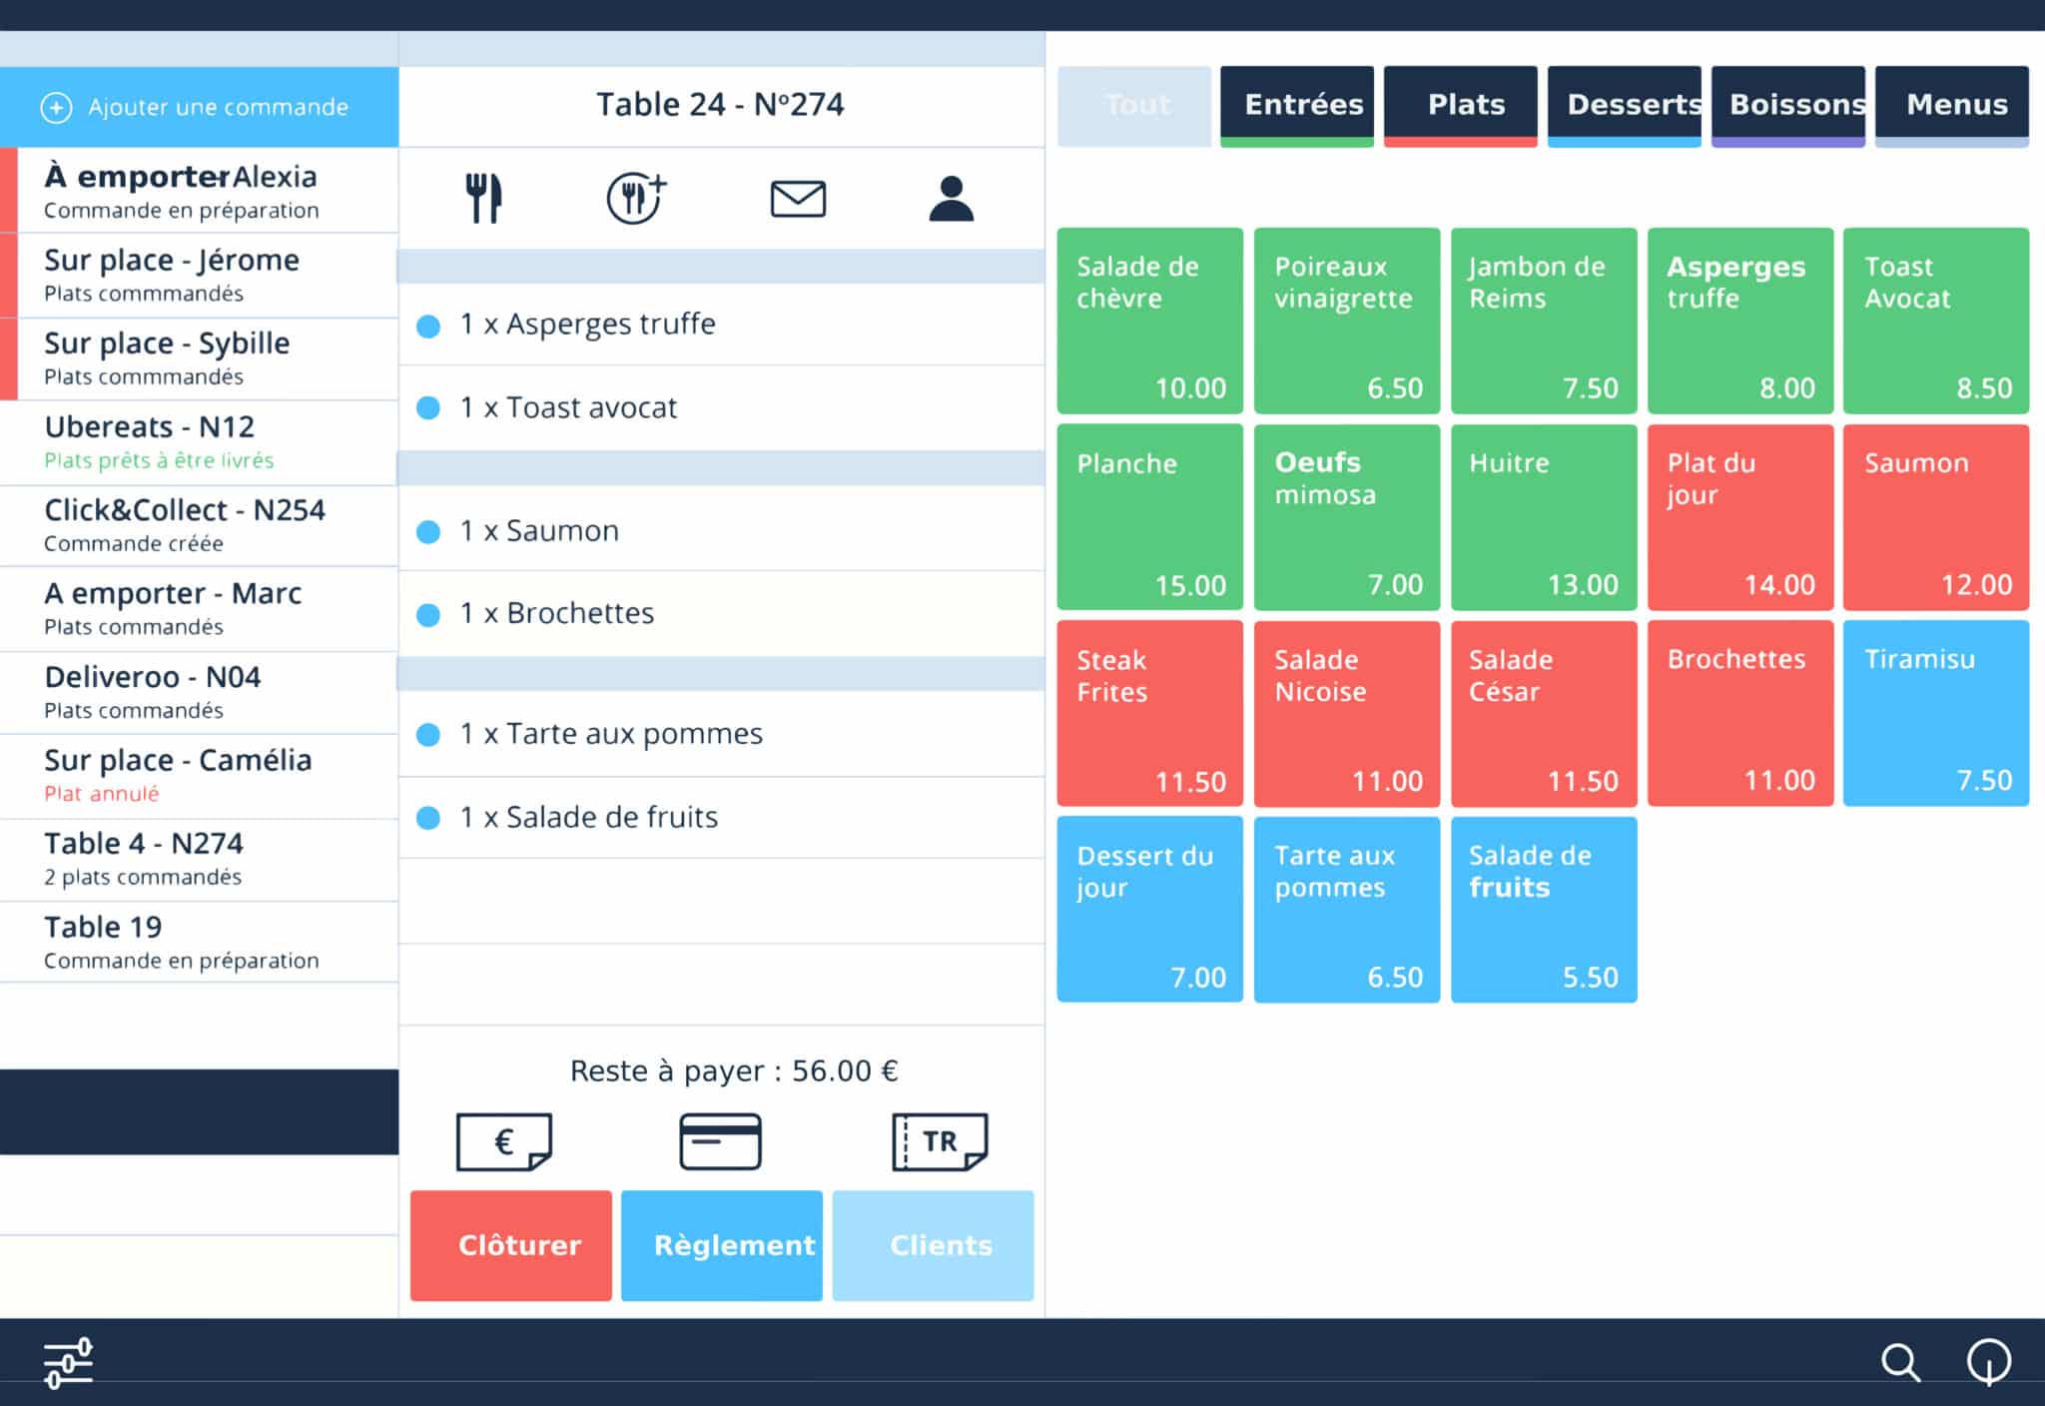
Task: Open settings sliders icon in bottom bar
Action: [x=68, y=1362]
